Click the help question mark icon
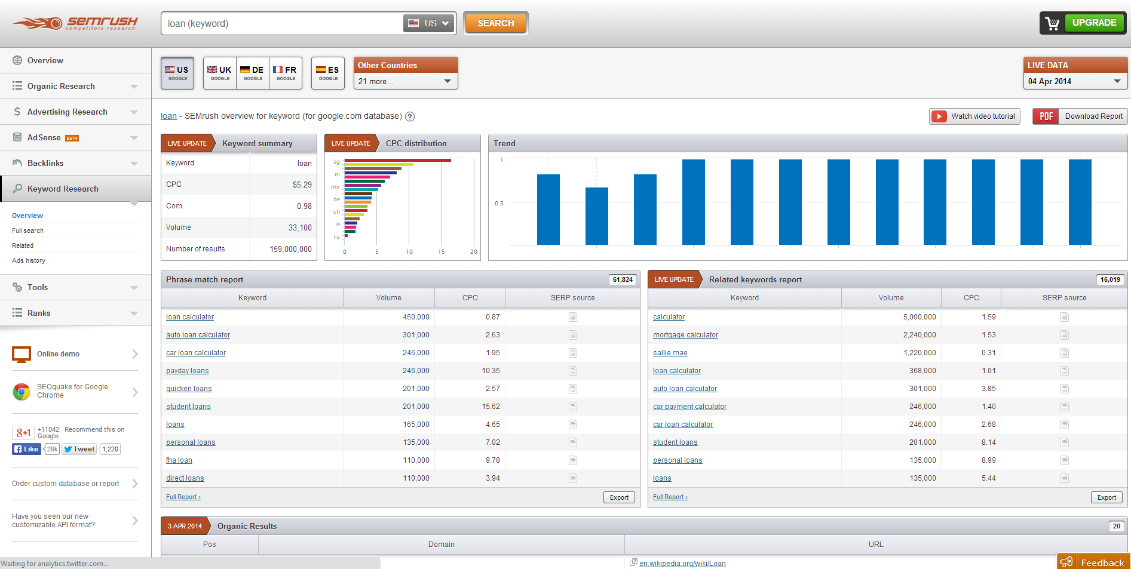The width and height of the screenshot is (1131, 569). coord(410,116)
